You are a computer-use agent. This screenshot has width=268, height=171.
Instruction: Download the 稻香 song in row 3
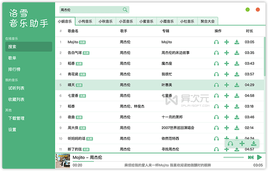(236, 63)
